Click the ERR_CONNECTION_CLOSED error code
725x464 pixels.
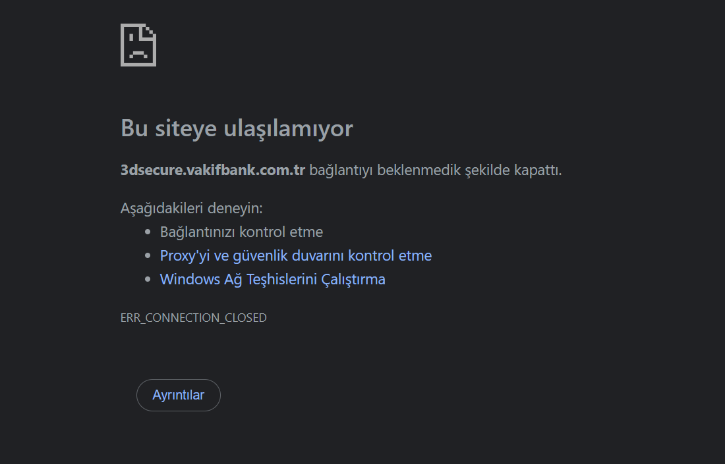[x=193, y=318]
